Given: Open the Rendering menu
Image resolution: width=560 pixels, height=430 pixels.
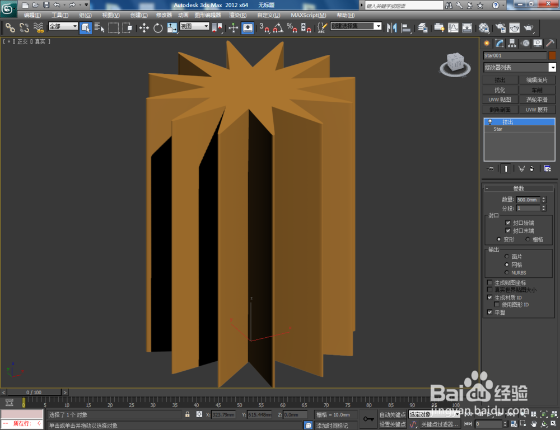Looking at the screenshot, I should pos(238,15).
